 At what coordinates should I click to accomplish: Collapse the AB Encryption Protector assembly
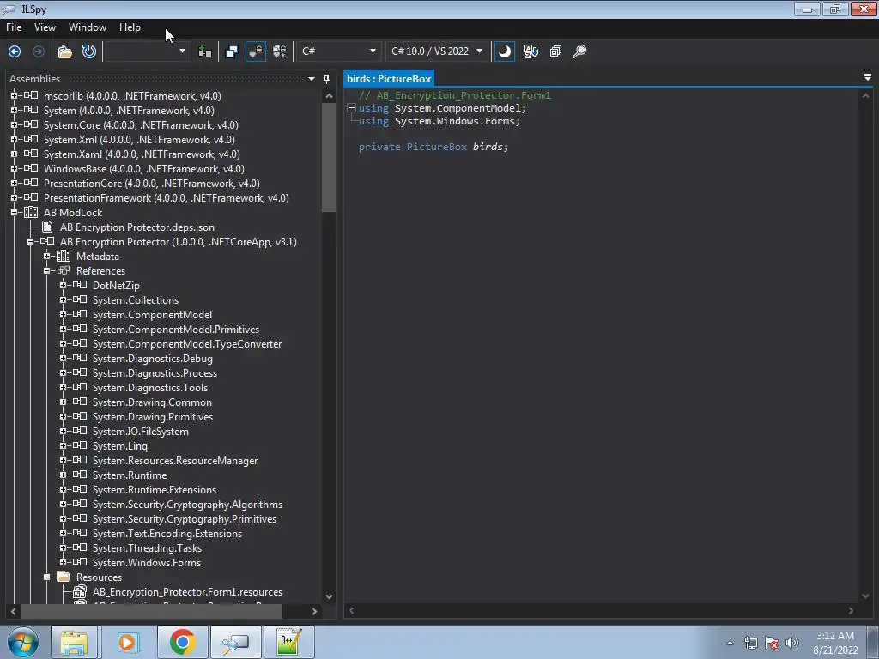click(x=30, y=241)
